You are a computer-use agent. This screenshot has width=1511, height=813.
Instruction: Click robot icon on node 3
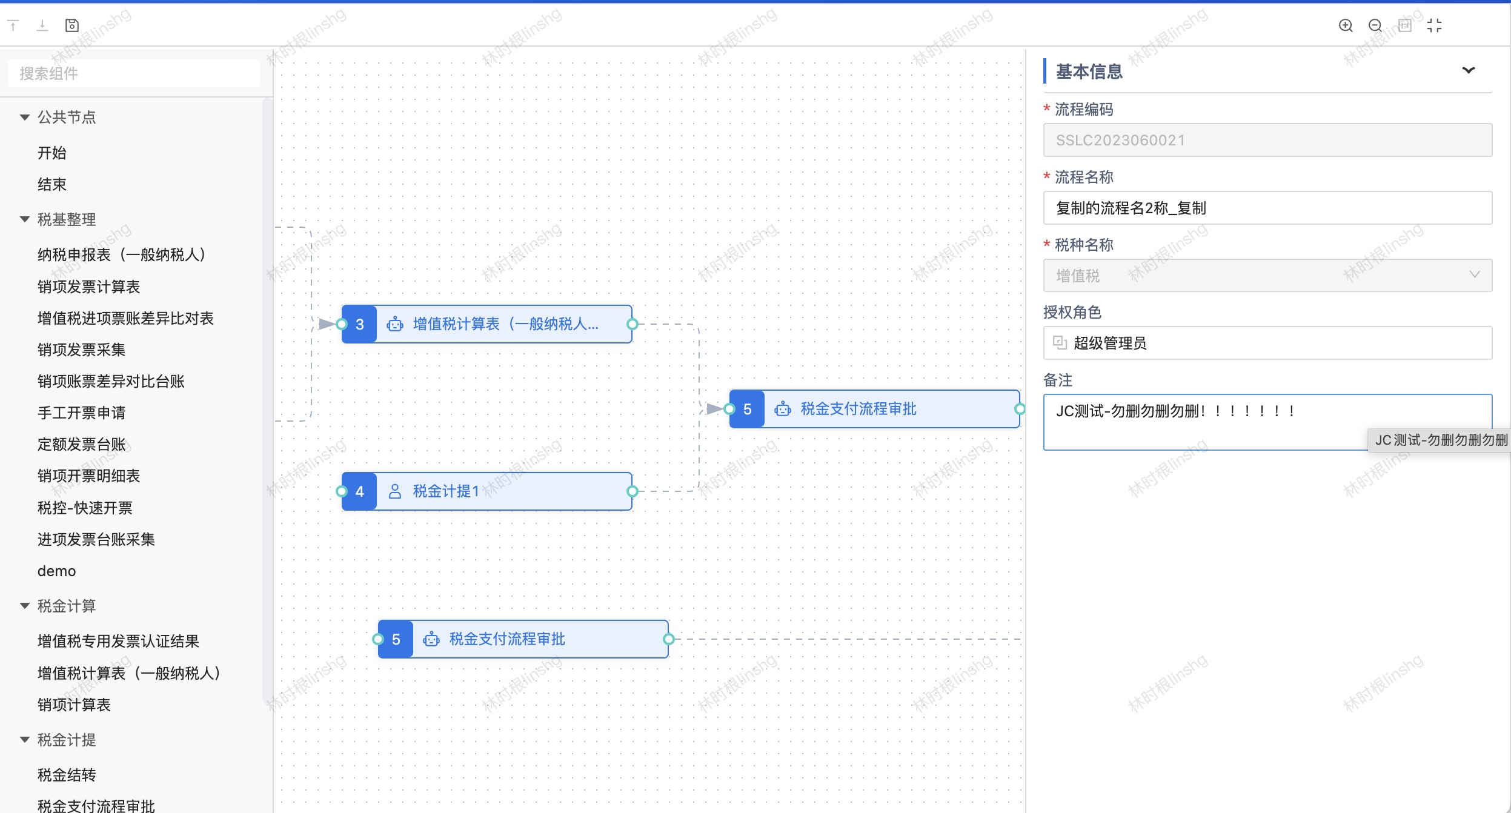(395, 324)
